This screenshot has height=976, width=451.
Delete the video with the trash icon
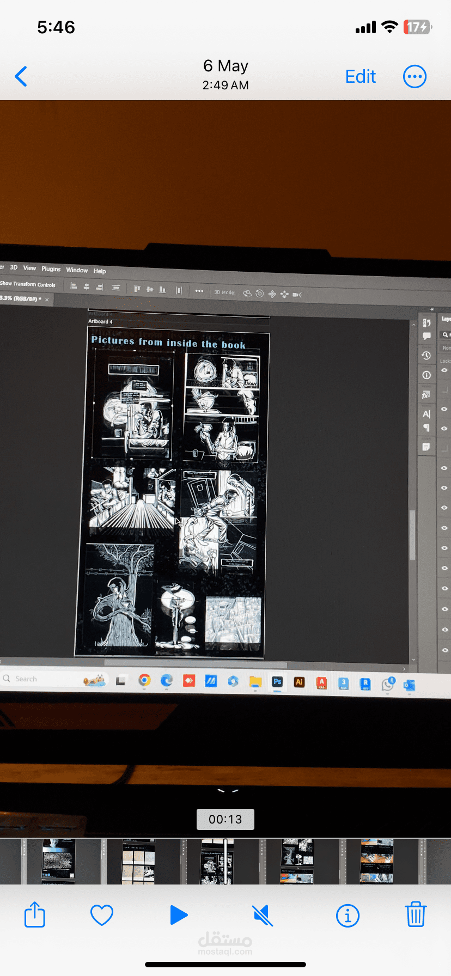(416, 914)
